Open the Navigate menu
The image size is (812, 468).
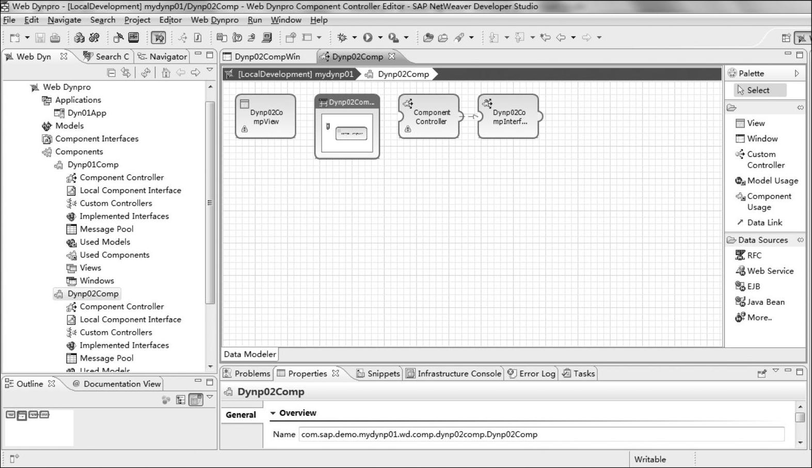[65, 20]
